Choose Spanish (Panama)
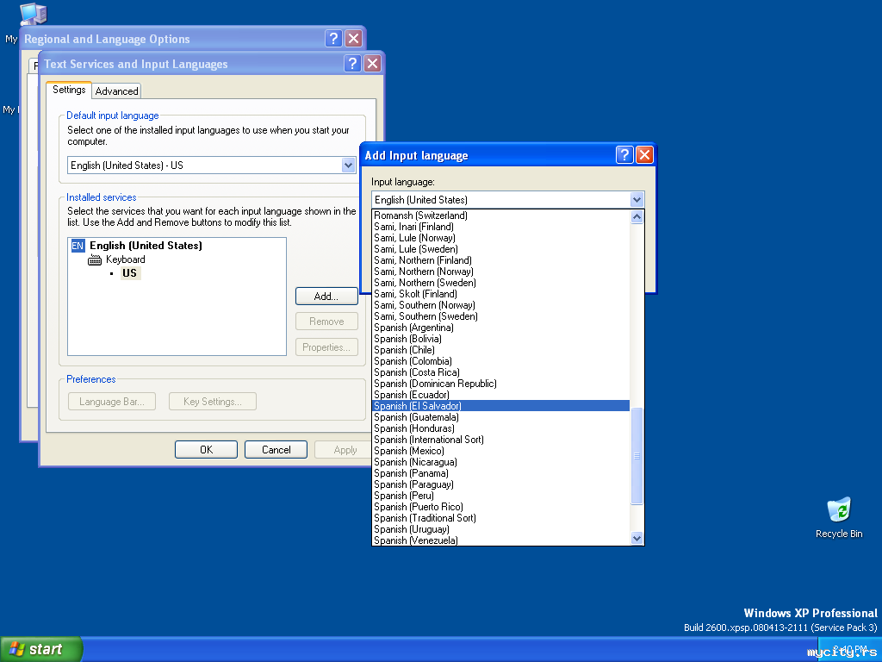Image resolution: width=882 pixels, height=662 pixels. point(500,473)
